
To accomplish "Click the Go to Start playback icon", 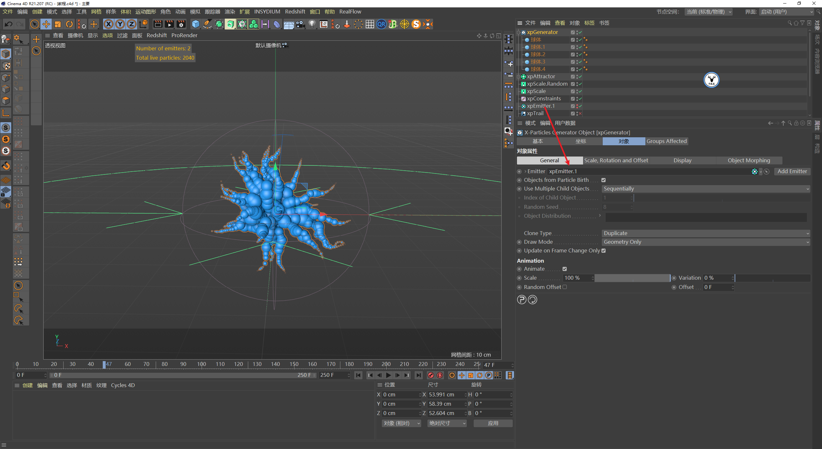I will pos(358,375).
